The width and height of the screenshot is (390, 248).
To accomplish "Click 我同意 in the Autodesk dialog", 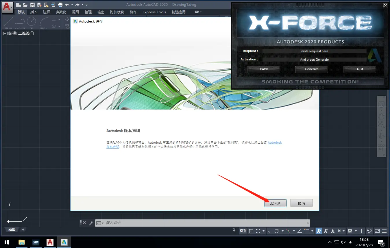I will pos(276,203).
